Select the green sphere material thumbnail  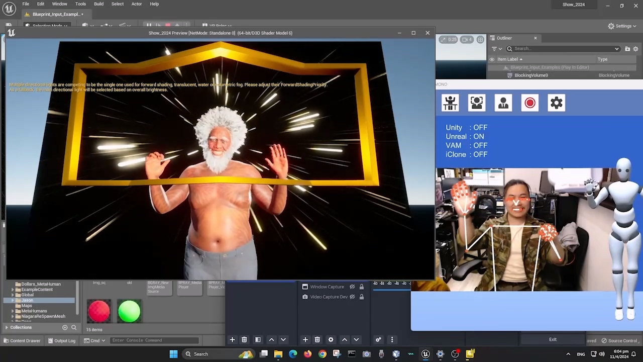129,311
